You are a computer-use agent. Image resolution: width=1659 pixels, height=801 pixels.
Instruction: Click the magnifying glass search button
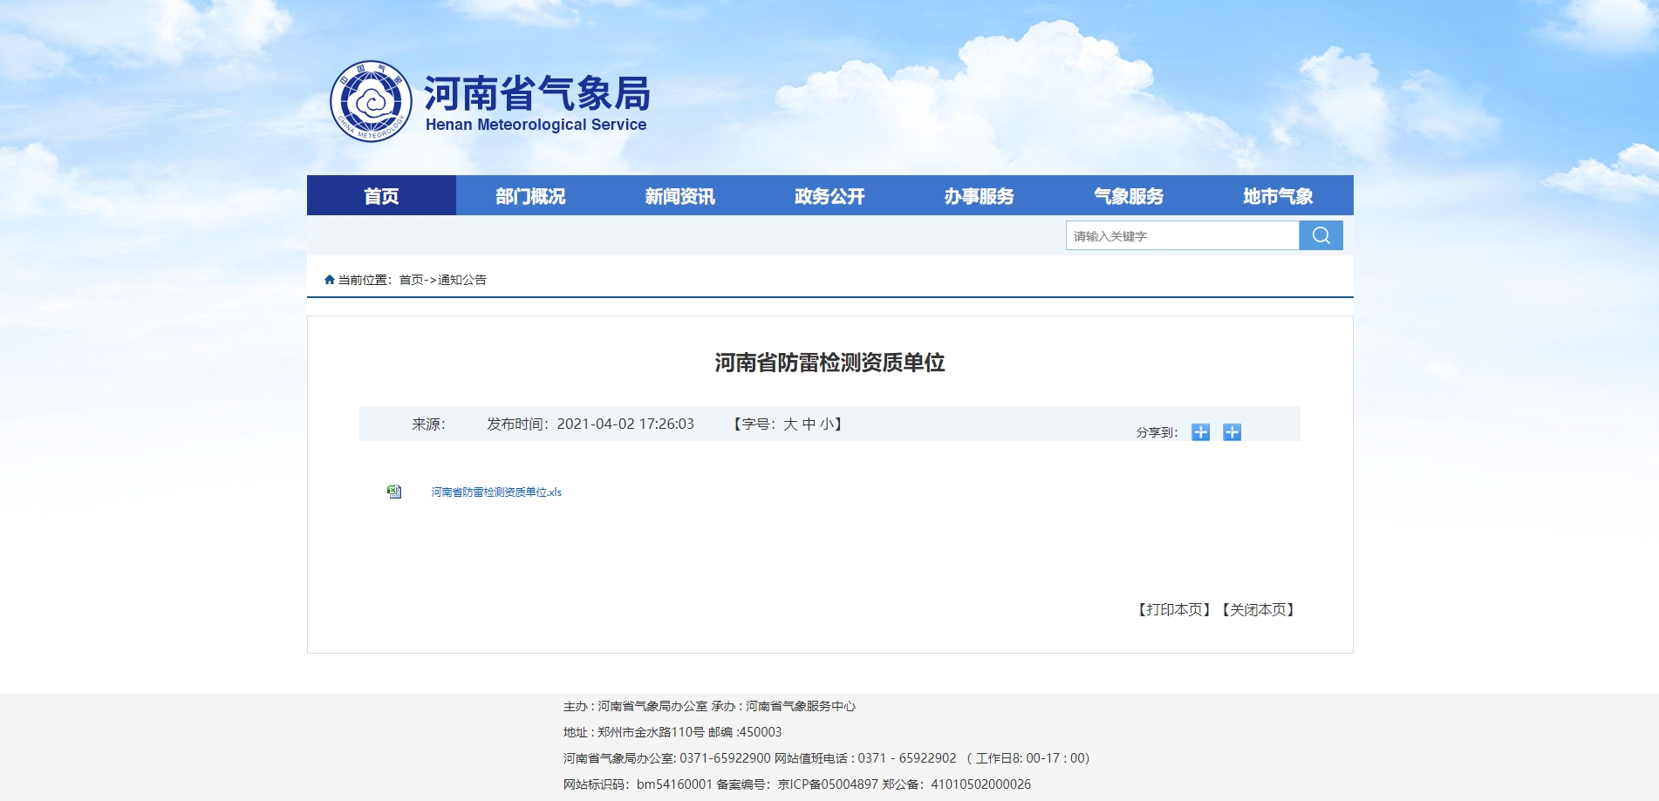point(1321,235)
